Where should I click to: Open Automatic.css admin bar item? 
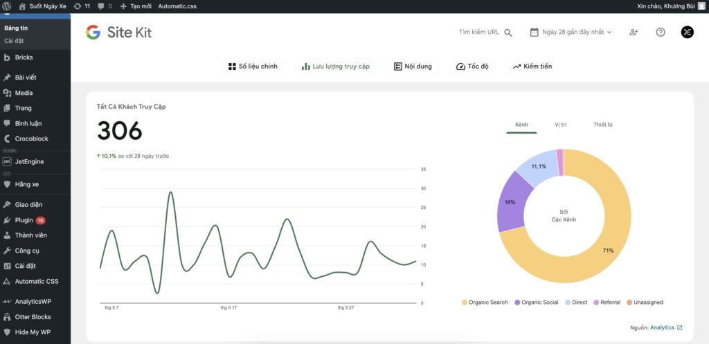point(177,6)
